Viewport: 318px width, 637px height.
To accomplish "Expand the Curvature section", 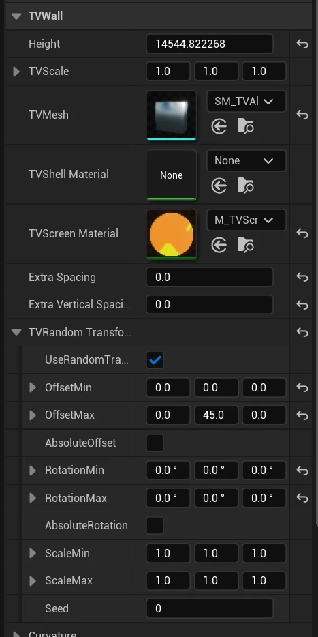I will click(x=16, y=634).
